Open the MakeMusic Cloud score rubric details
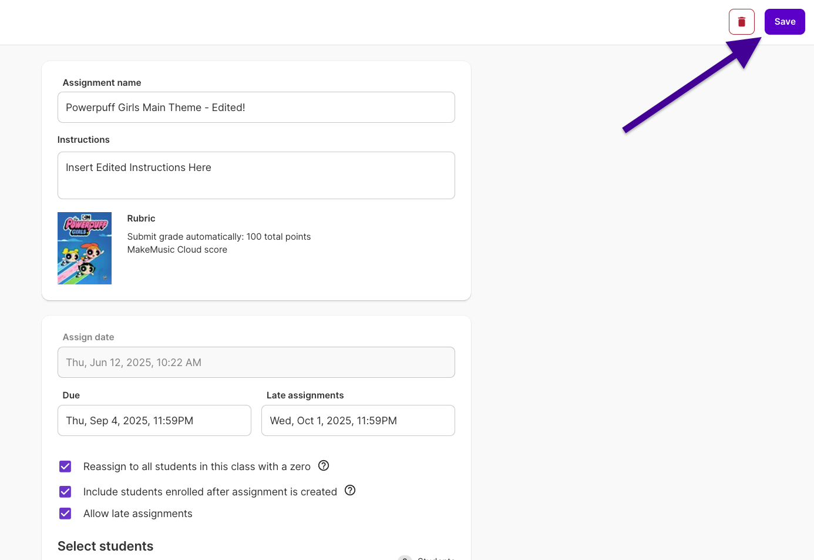This screenshot has width=814, height=560. pos(177,249)
